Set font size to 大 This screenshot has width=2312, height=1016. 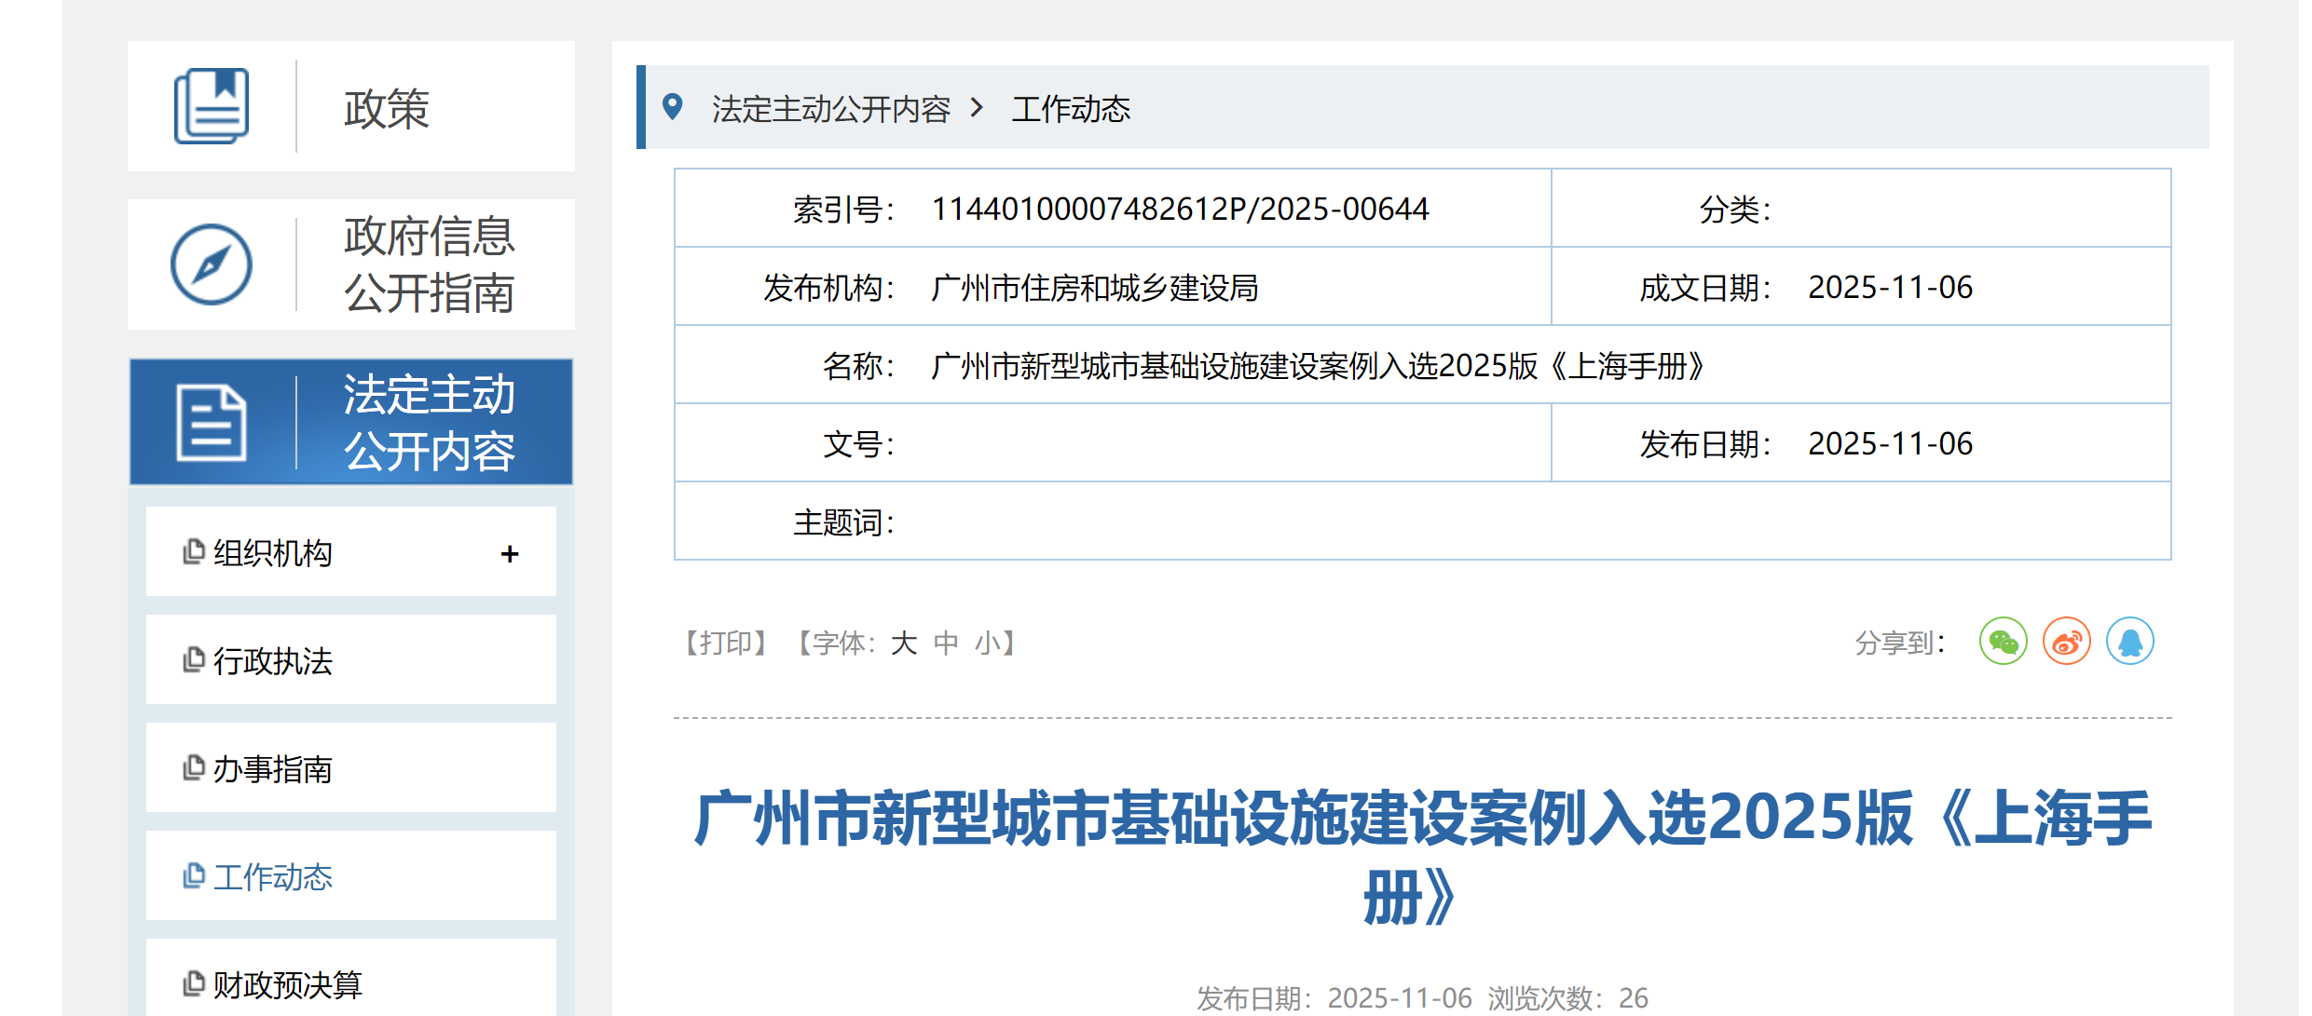[903, 643]
